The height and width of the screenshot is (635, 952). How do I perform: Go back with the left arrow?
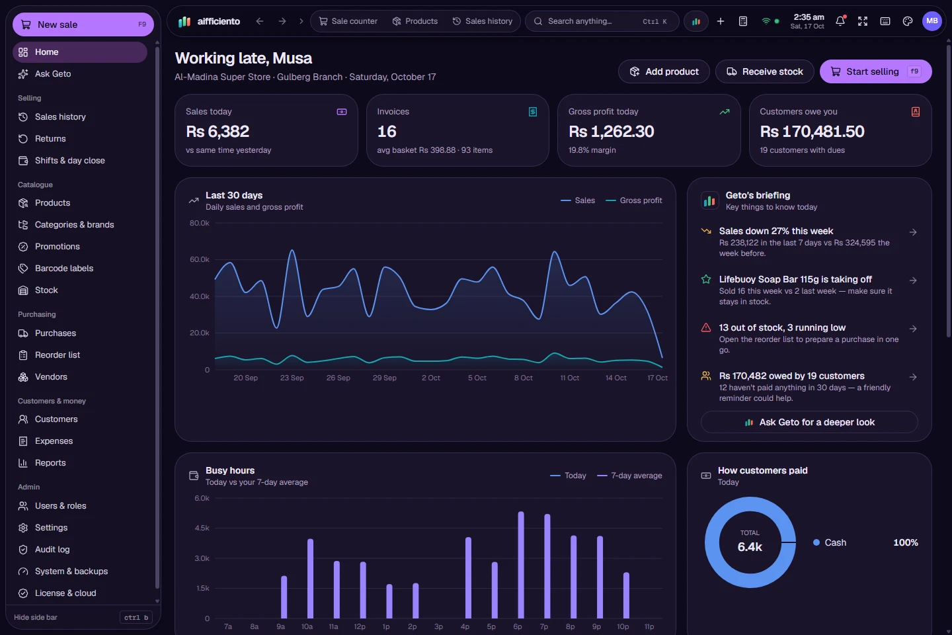point(260,21)
